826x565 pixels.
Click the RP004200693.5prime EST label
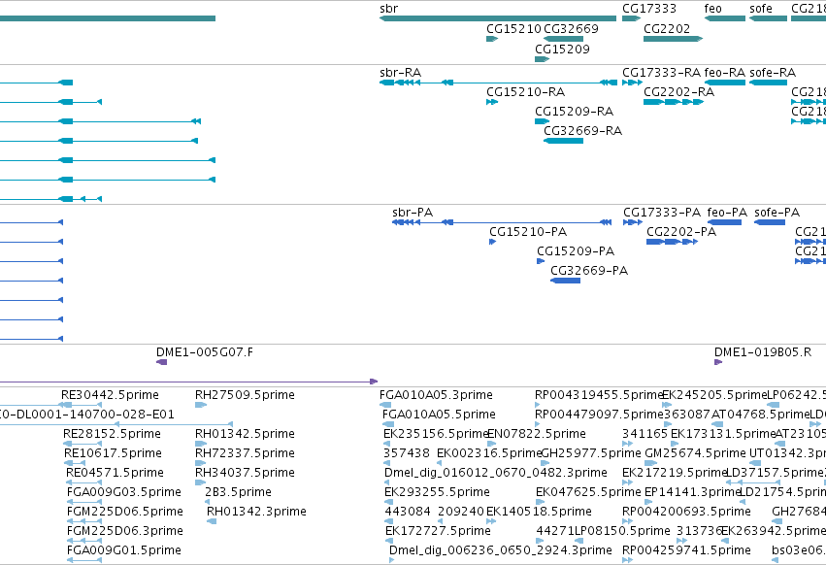click(686, 513)
